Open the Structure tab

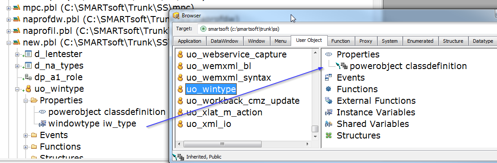[453, 41]
